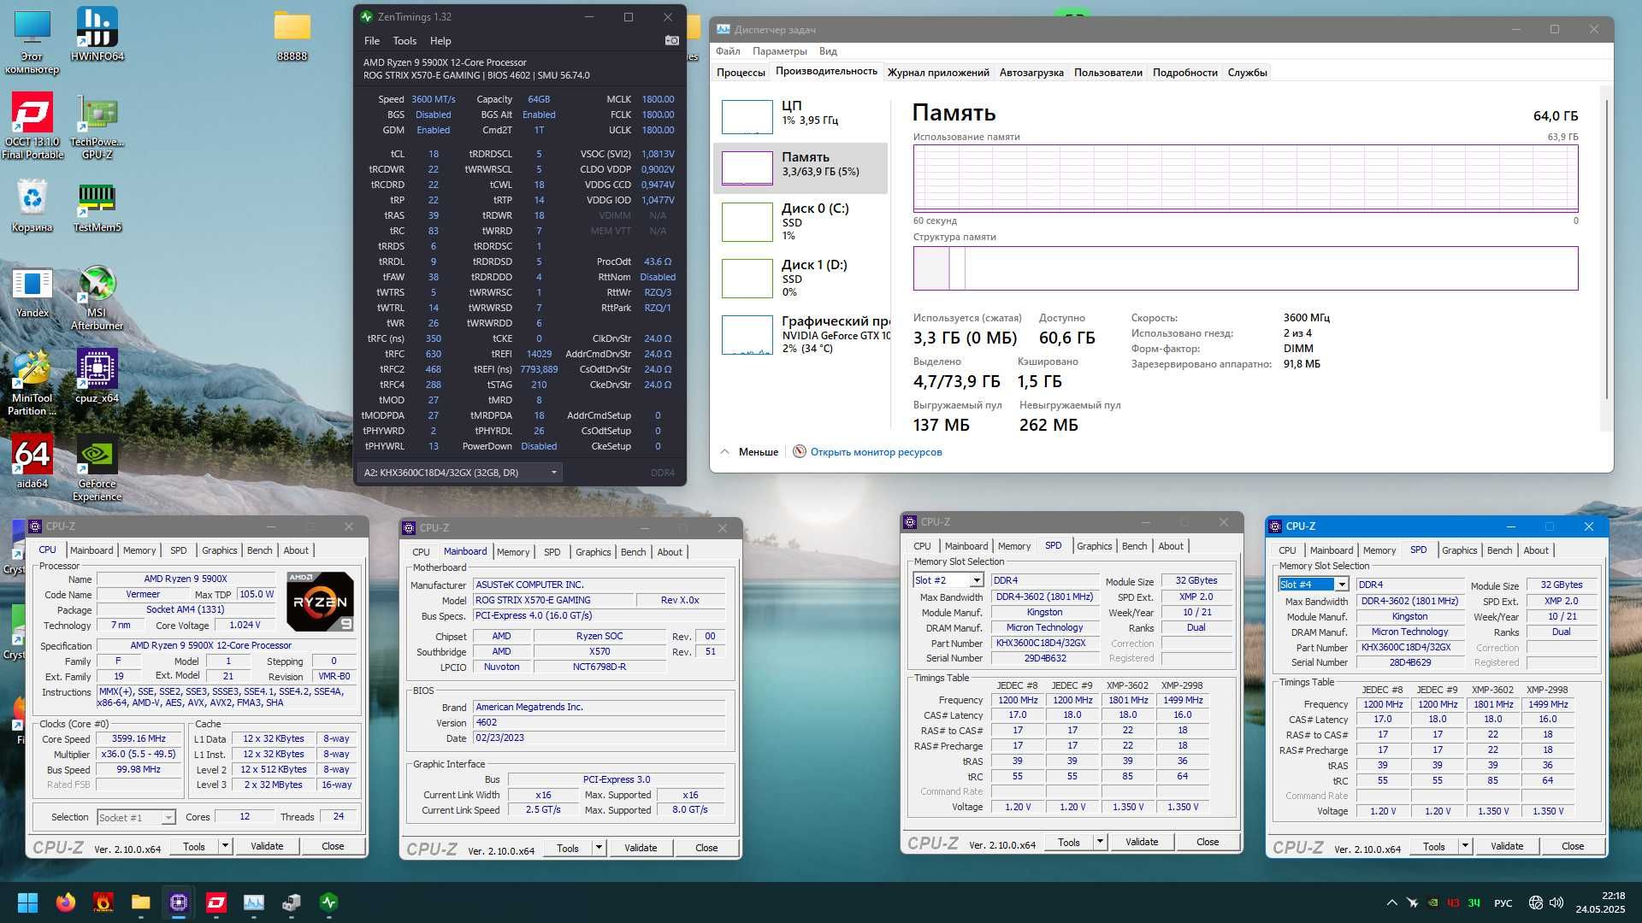
Task: Open Task Manager 'Параметры' menu
Action: pyautogui.click(x=779, y=51)
